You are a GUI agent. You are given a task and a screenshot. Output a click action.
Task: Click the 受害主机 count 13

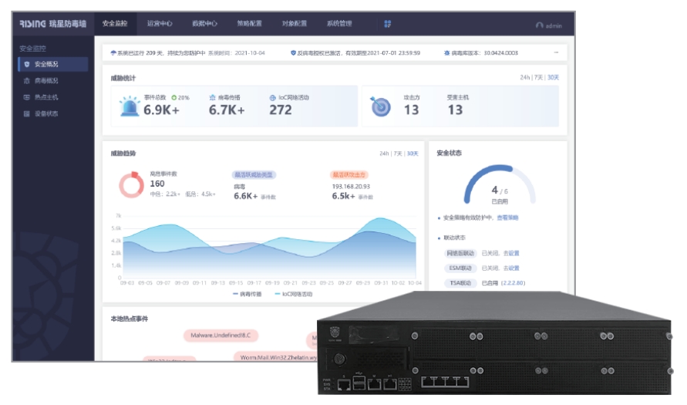455,110
